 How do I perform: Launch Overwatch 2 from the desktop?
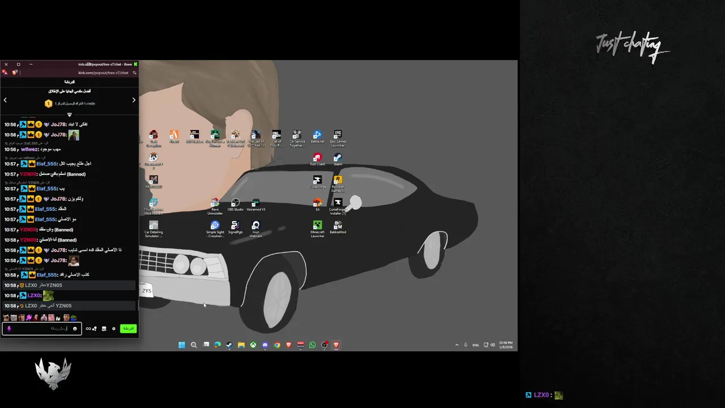(x=153, y=161)
